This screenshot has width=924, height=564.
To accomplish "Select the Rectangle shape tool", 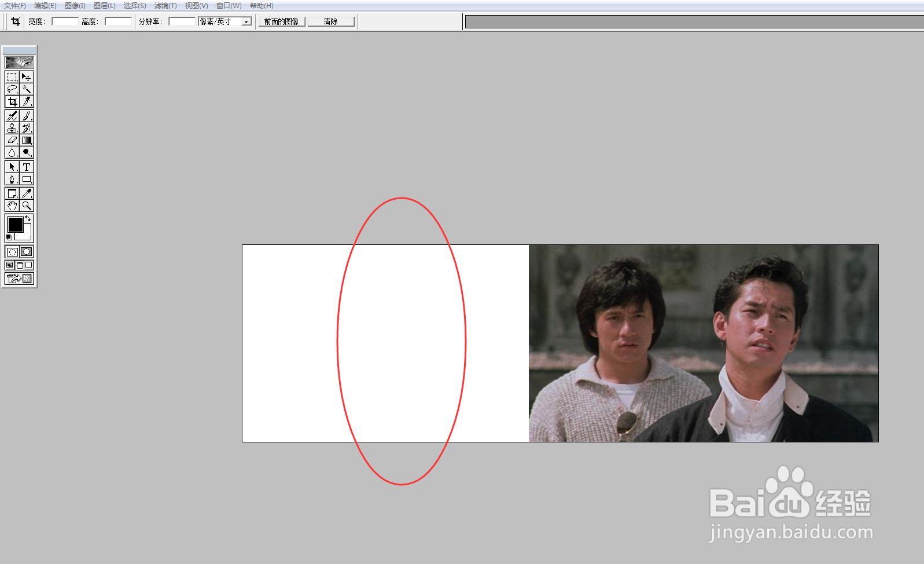I will pos(27,179).
